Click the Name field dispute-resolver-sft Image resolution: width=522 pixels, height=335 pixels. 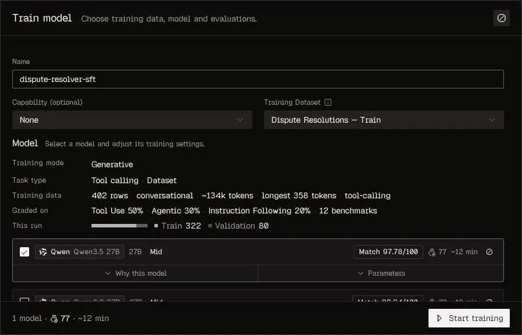click(x=258, y=79)
